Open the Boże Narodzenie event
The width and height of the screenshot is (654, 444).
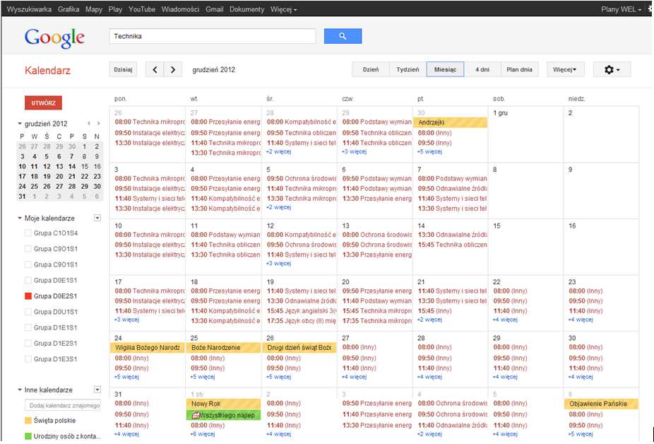pos(224,348)
